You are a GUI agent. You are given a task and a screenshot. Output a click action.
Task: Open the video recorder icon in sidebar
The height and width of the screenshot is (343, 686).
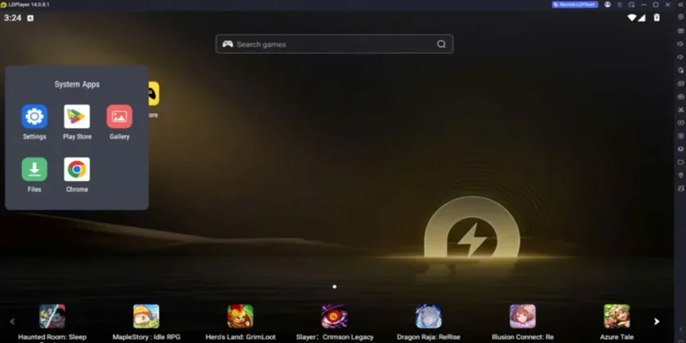click(x=681, y=122)
